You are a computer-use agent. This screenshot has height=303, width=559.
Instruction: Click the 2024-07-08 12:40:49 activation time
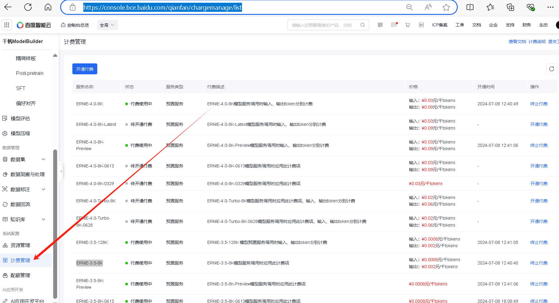[498, 104]
